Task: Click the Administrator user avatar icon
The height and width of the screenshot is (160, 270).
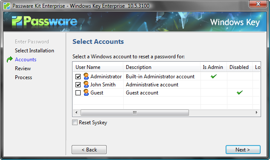Action: (x=86, y=76)
